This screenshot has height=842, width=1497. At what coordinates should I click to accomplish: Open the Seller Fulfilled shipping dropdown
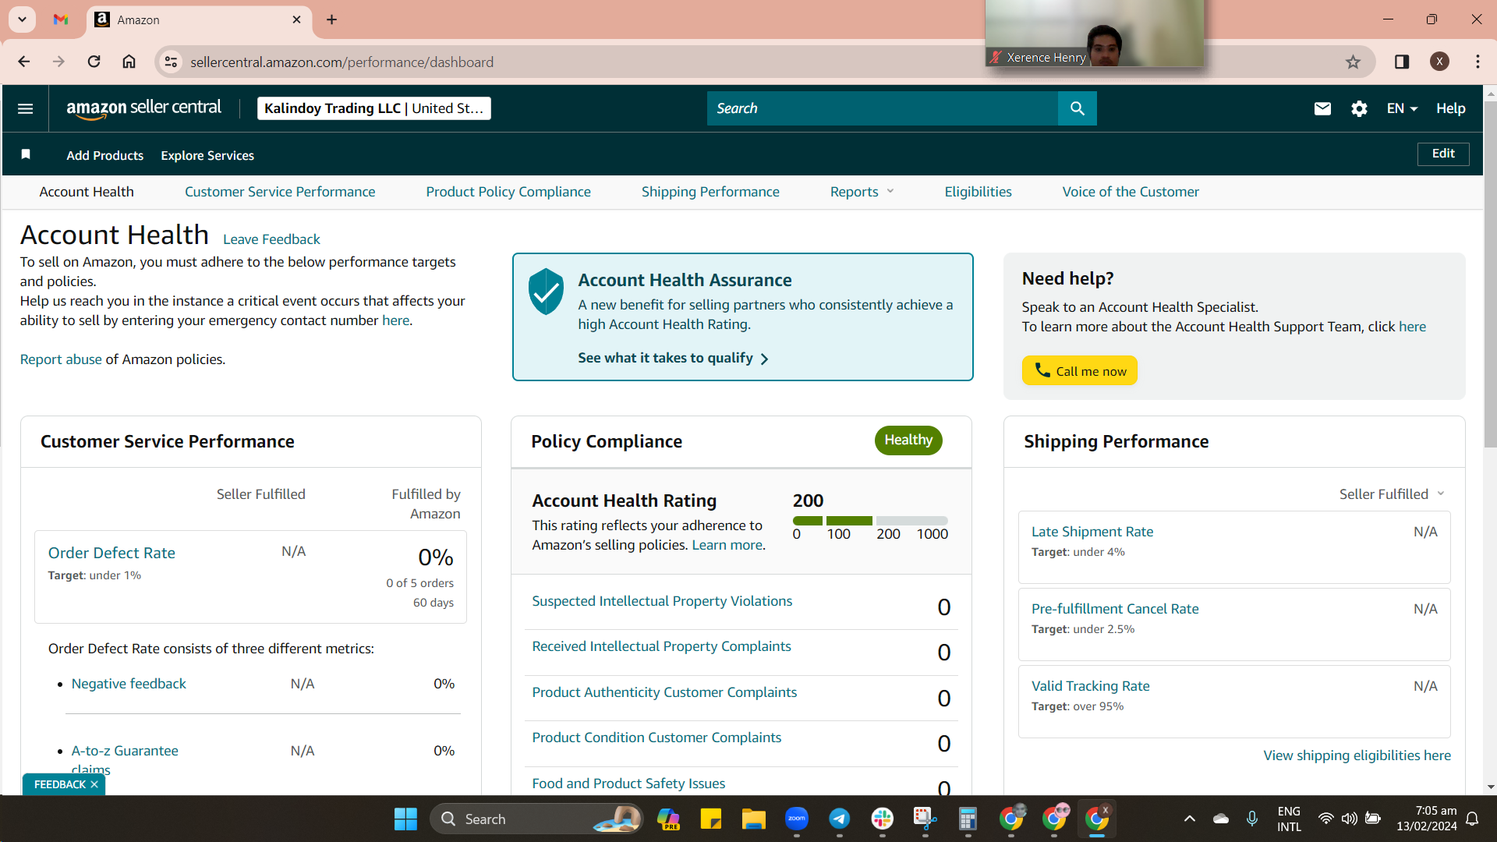tap(1392, 494)
